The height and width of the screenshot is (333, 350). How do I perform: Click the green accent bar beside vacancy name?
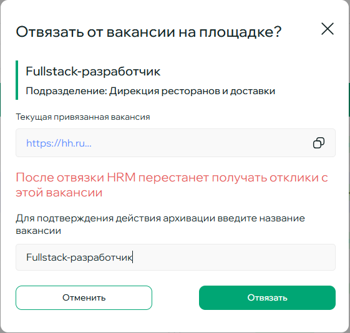tap(17, 80)
